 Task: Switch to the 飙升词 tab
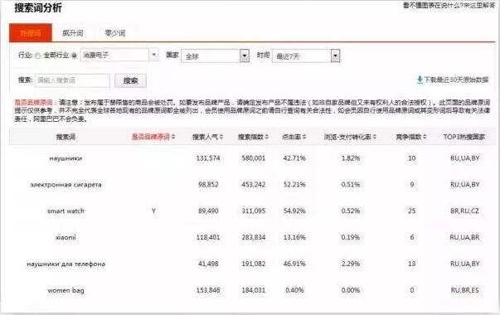(73, 33)
